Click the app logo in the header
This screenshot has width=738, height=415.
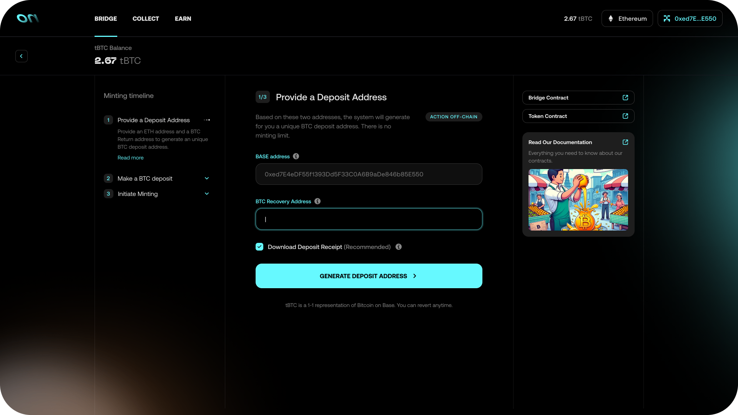[28, 18]
